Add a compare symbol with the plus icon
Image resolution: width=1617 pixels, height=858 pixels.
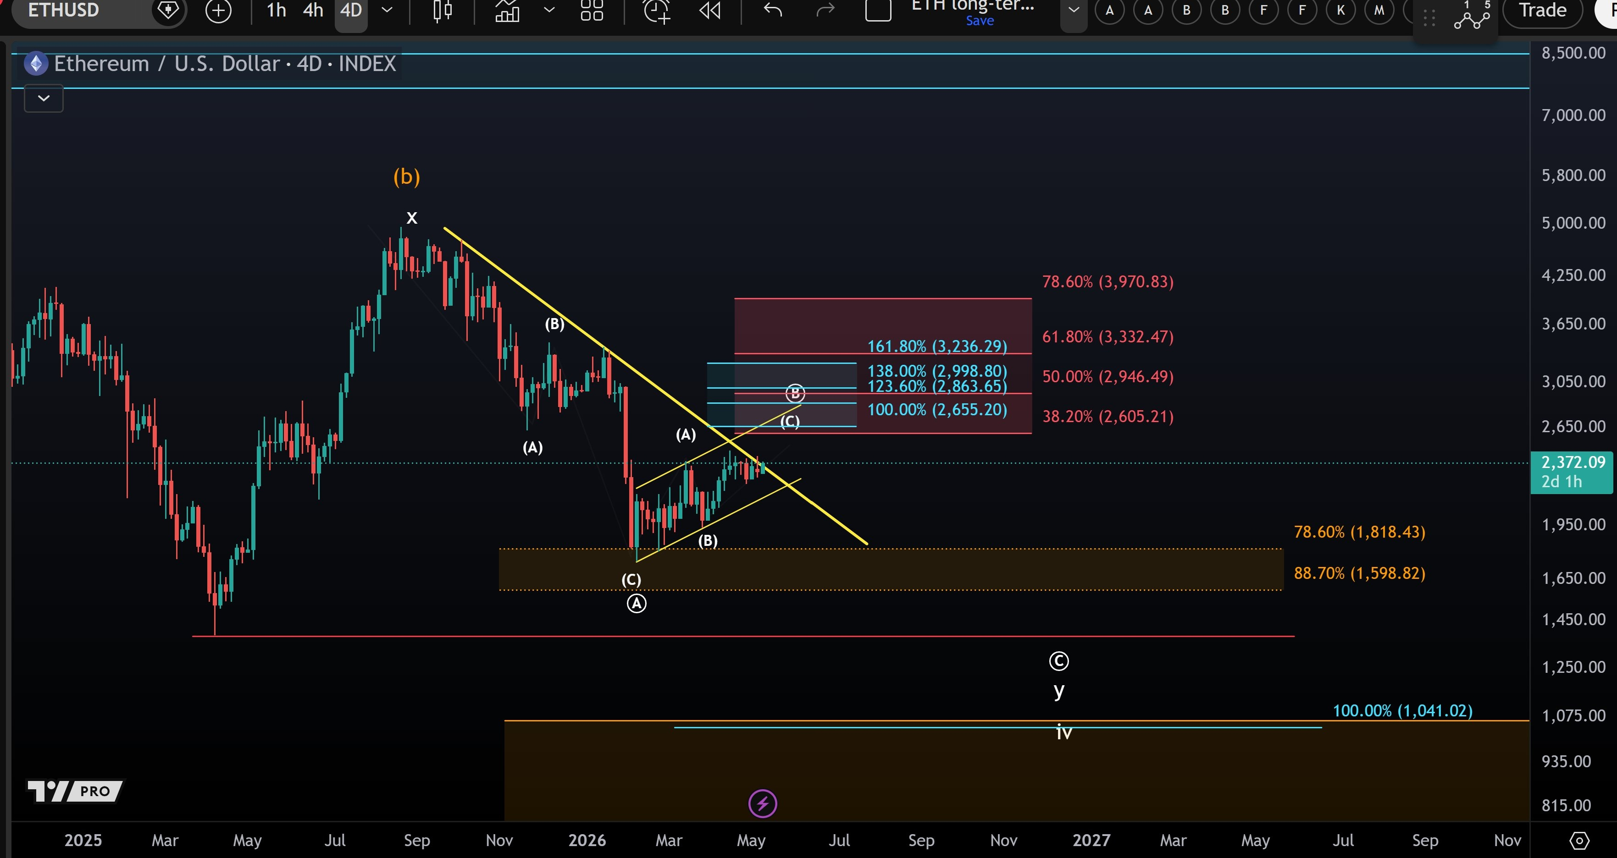218,11
